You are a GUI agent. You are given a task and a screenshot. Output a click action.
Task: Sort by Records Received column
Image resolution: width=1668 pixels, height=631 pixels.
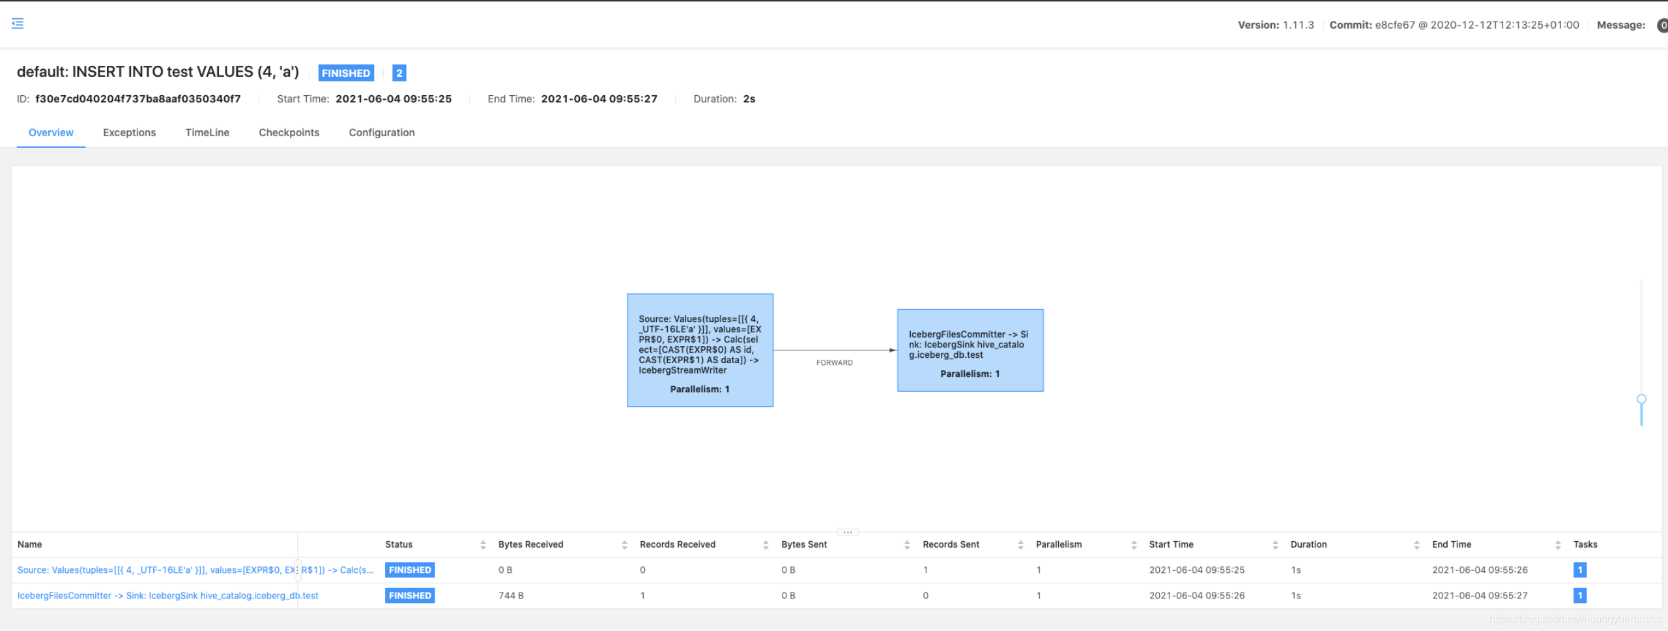coord(766,545)
